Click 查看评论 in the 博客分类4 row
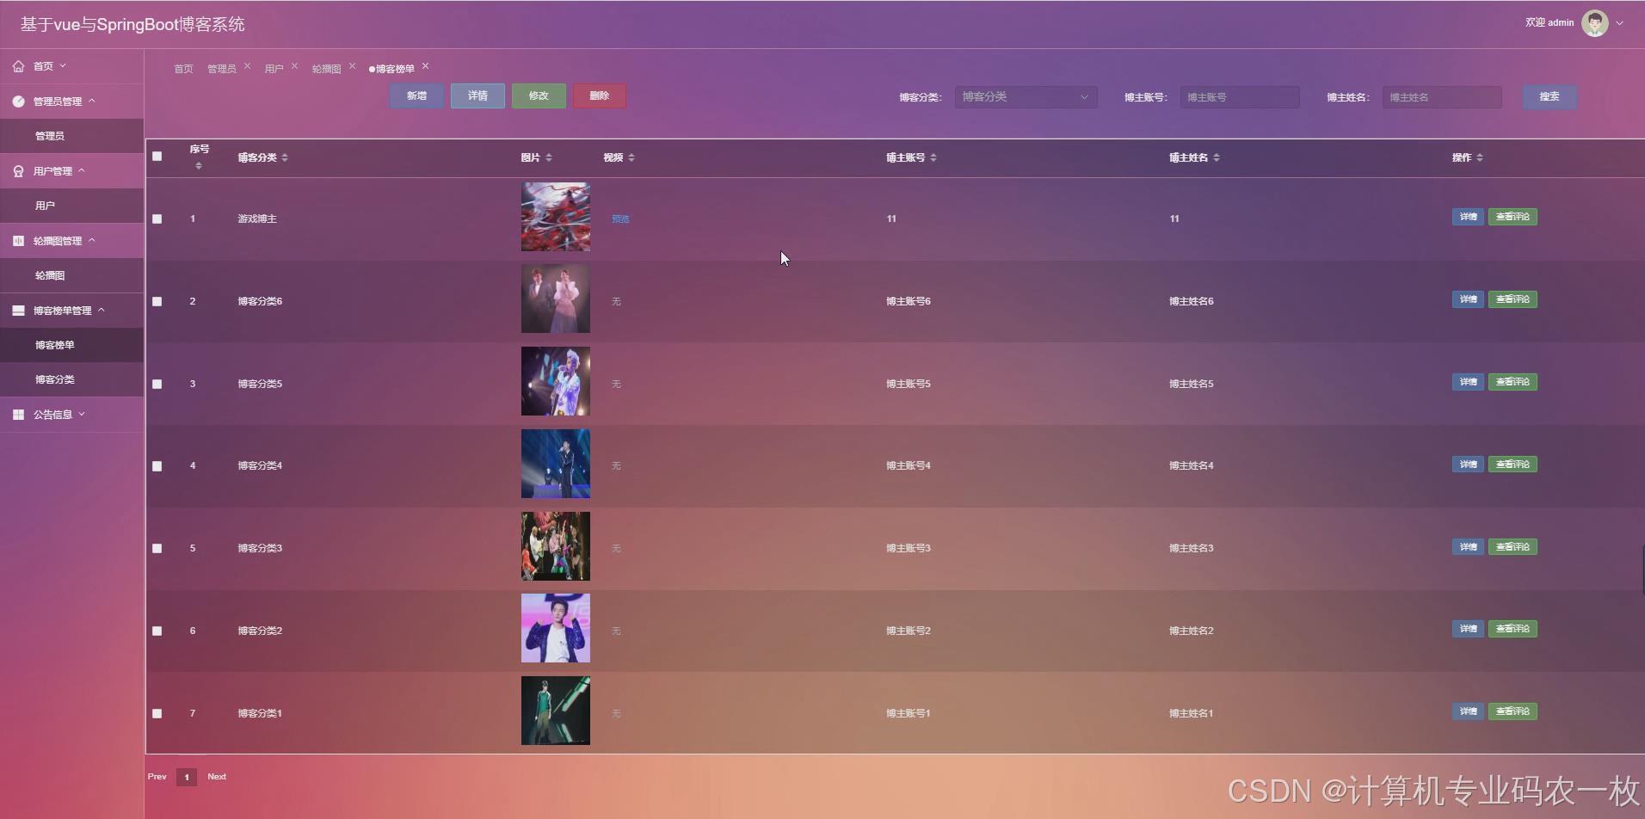This screenshot has height=819, width=1645. coord(1513,465)
